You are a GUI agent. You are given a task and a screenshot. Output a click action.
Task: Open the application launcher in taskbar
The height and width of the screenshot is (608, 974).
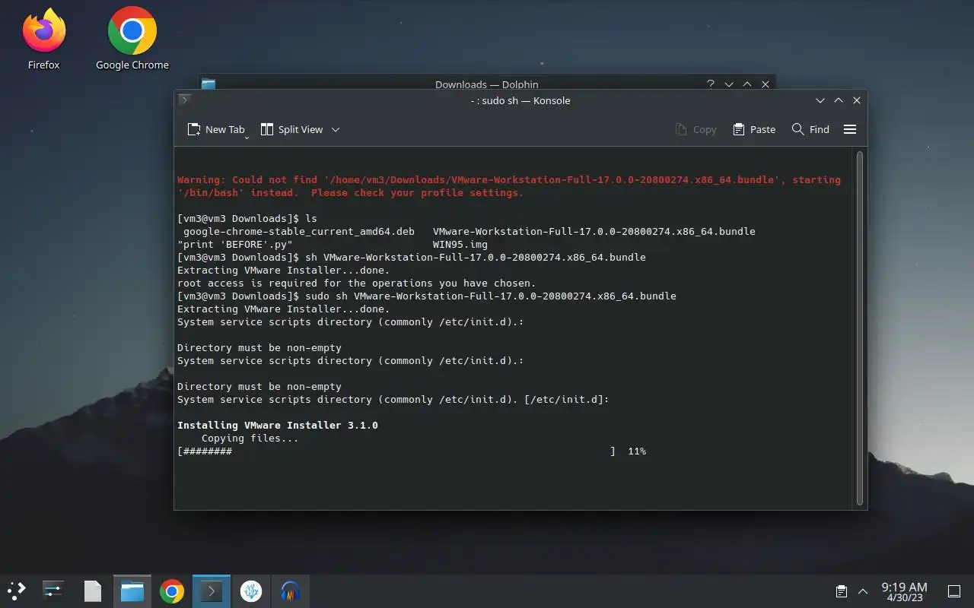(x=17, y=591)
